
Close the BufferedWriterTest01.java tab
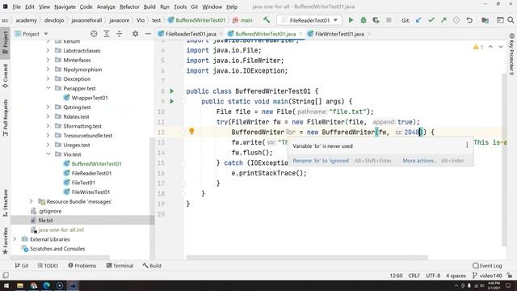coord(301,34)
